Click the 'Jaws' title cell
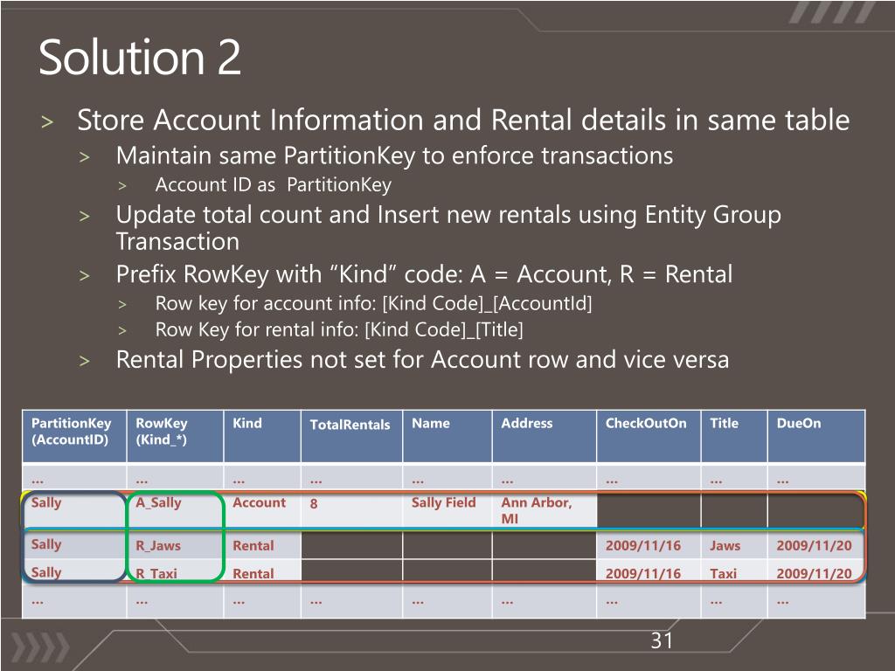Viewport: 895px width, 671px height. click(x=734, y=545)
